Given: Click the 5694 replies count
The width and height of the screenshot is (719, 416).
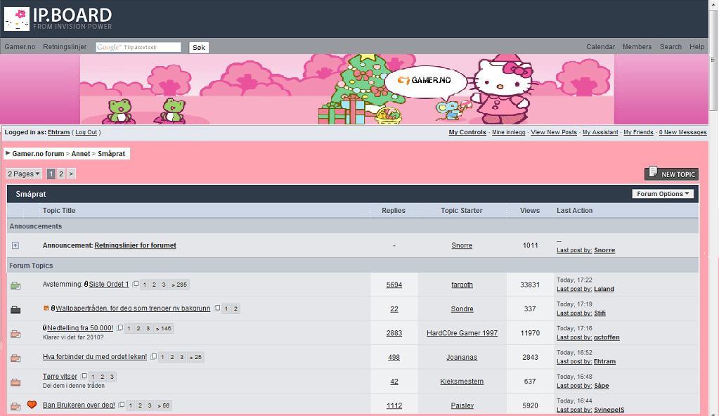Looking at the screenshot, I should point(394,285).
